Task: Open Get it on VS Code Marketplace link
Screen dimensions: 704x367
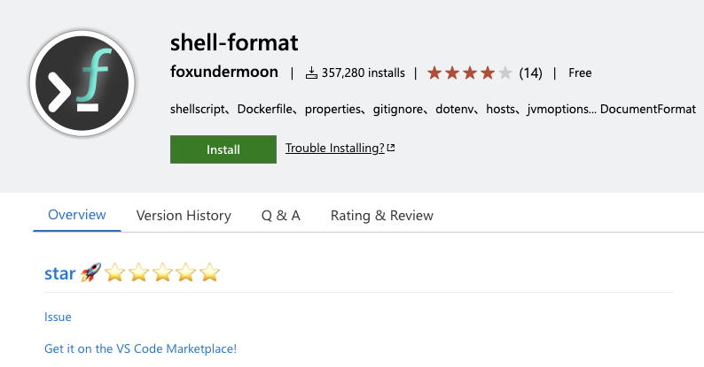Action: coord(141,348)
